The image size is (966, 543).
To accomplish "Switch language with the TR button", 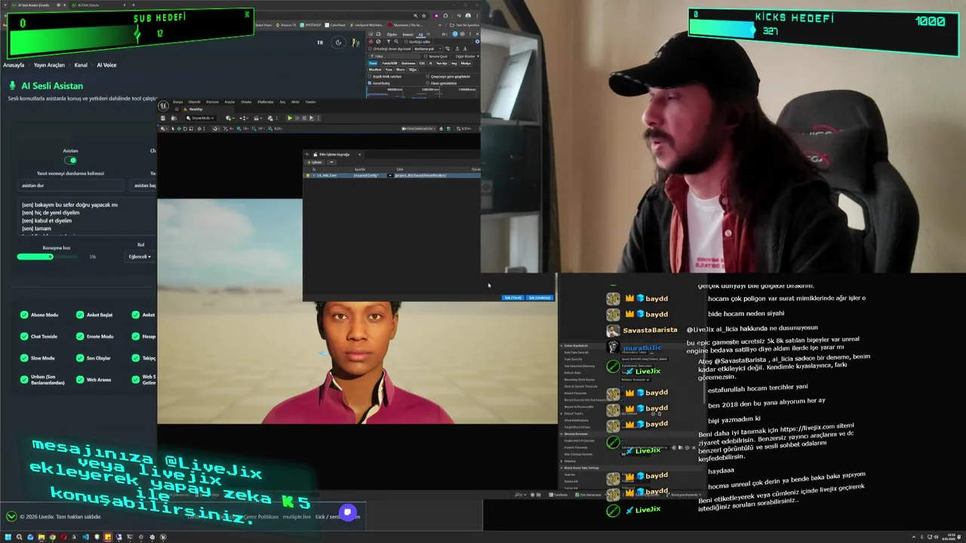I will pos(320,42).
